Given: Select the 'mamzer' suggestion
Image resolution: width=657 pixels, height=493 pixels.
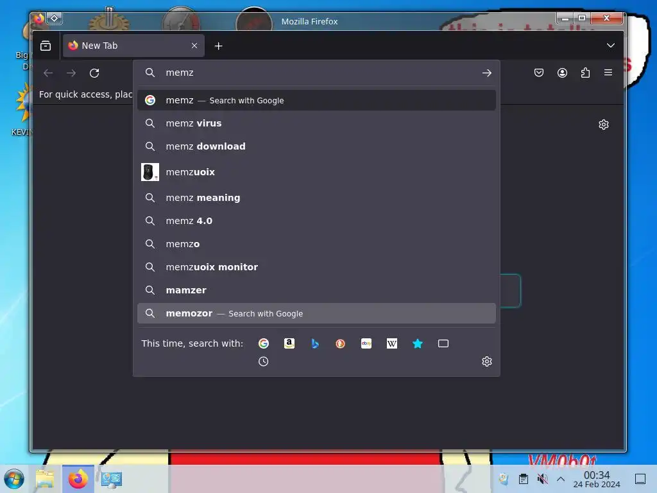Looking at the screenshot, I should tap(316, 290).
